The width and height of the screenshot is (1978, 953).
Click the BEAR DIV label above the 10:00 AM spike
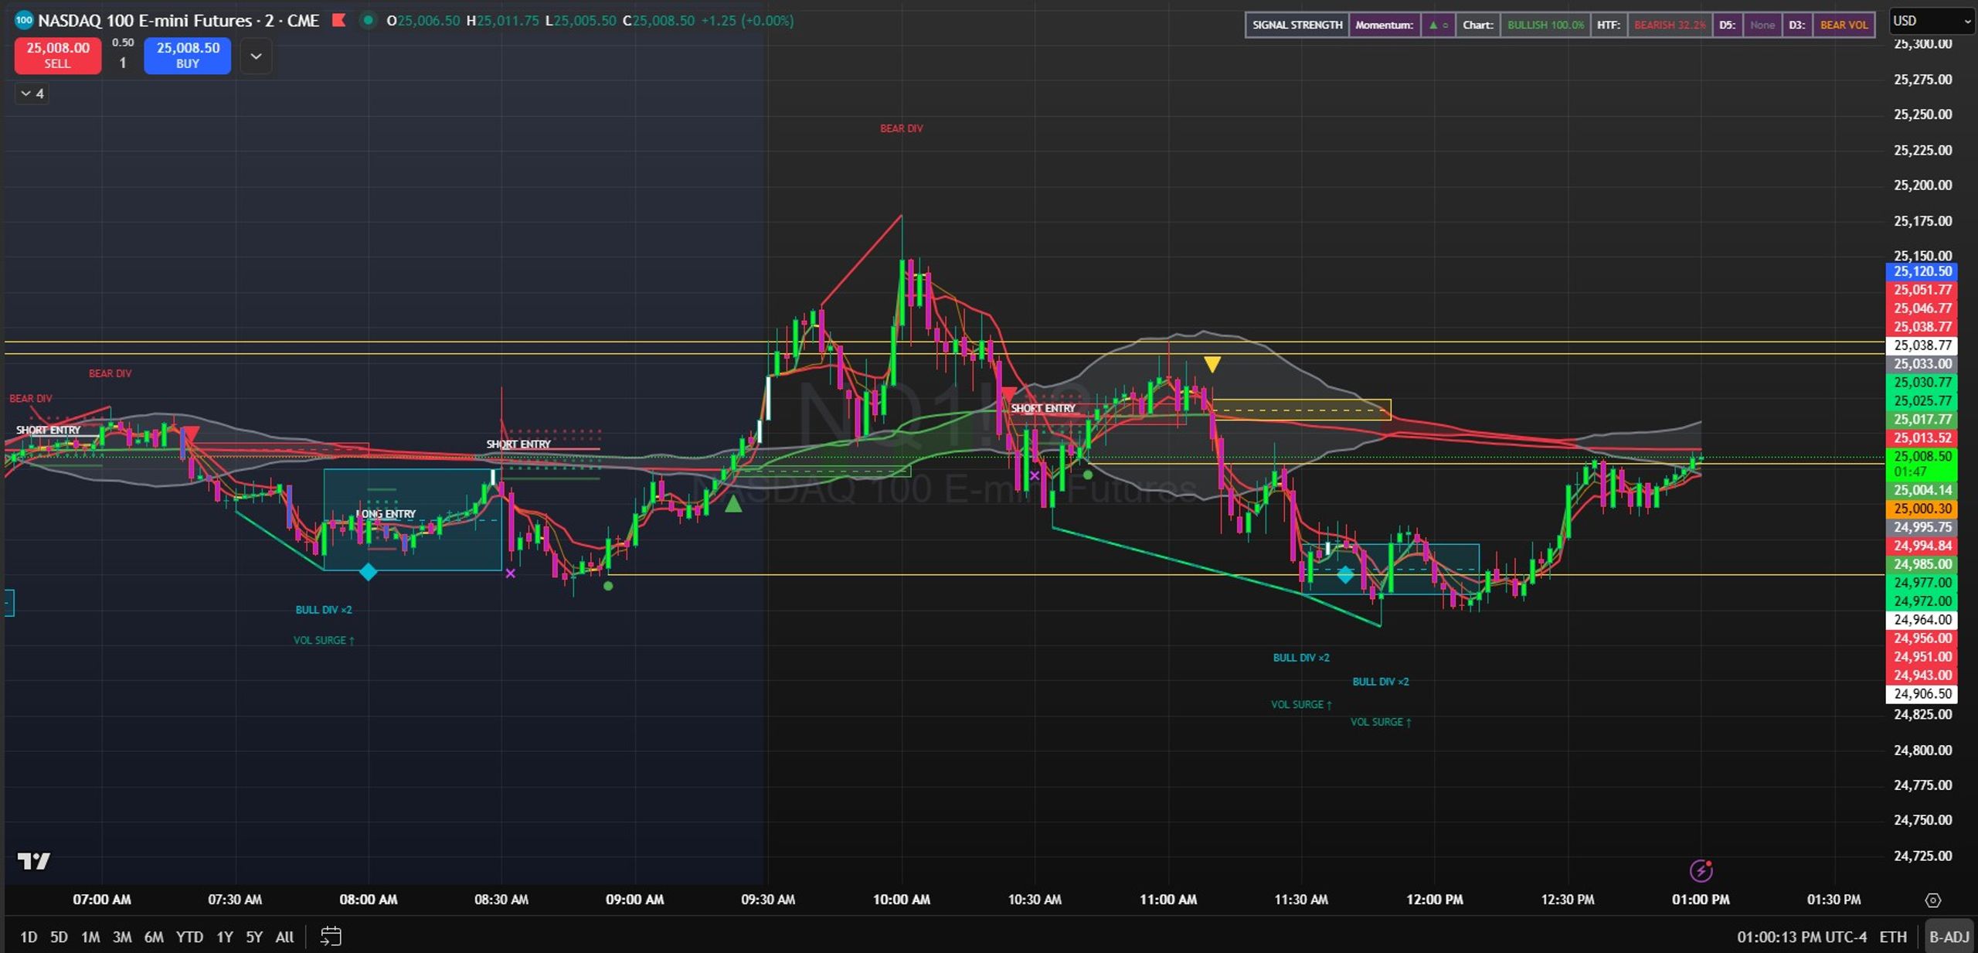pyautogui.click(x=901, y=128)
